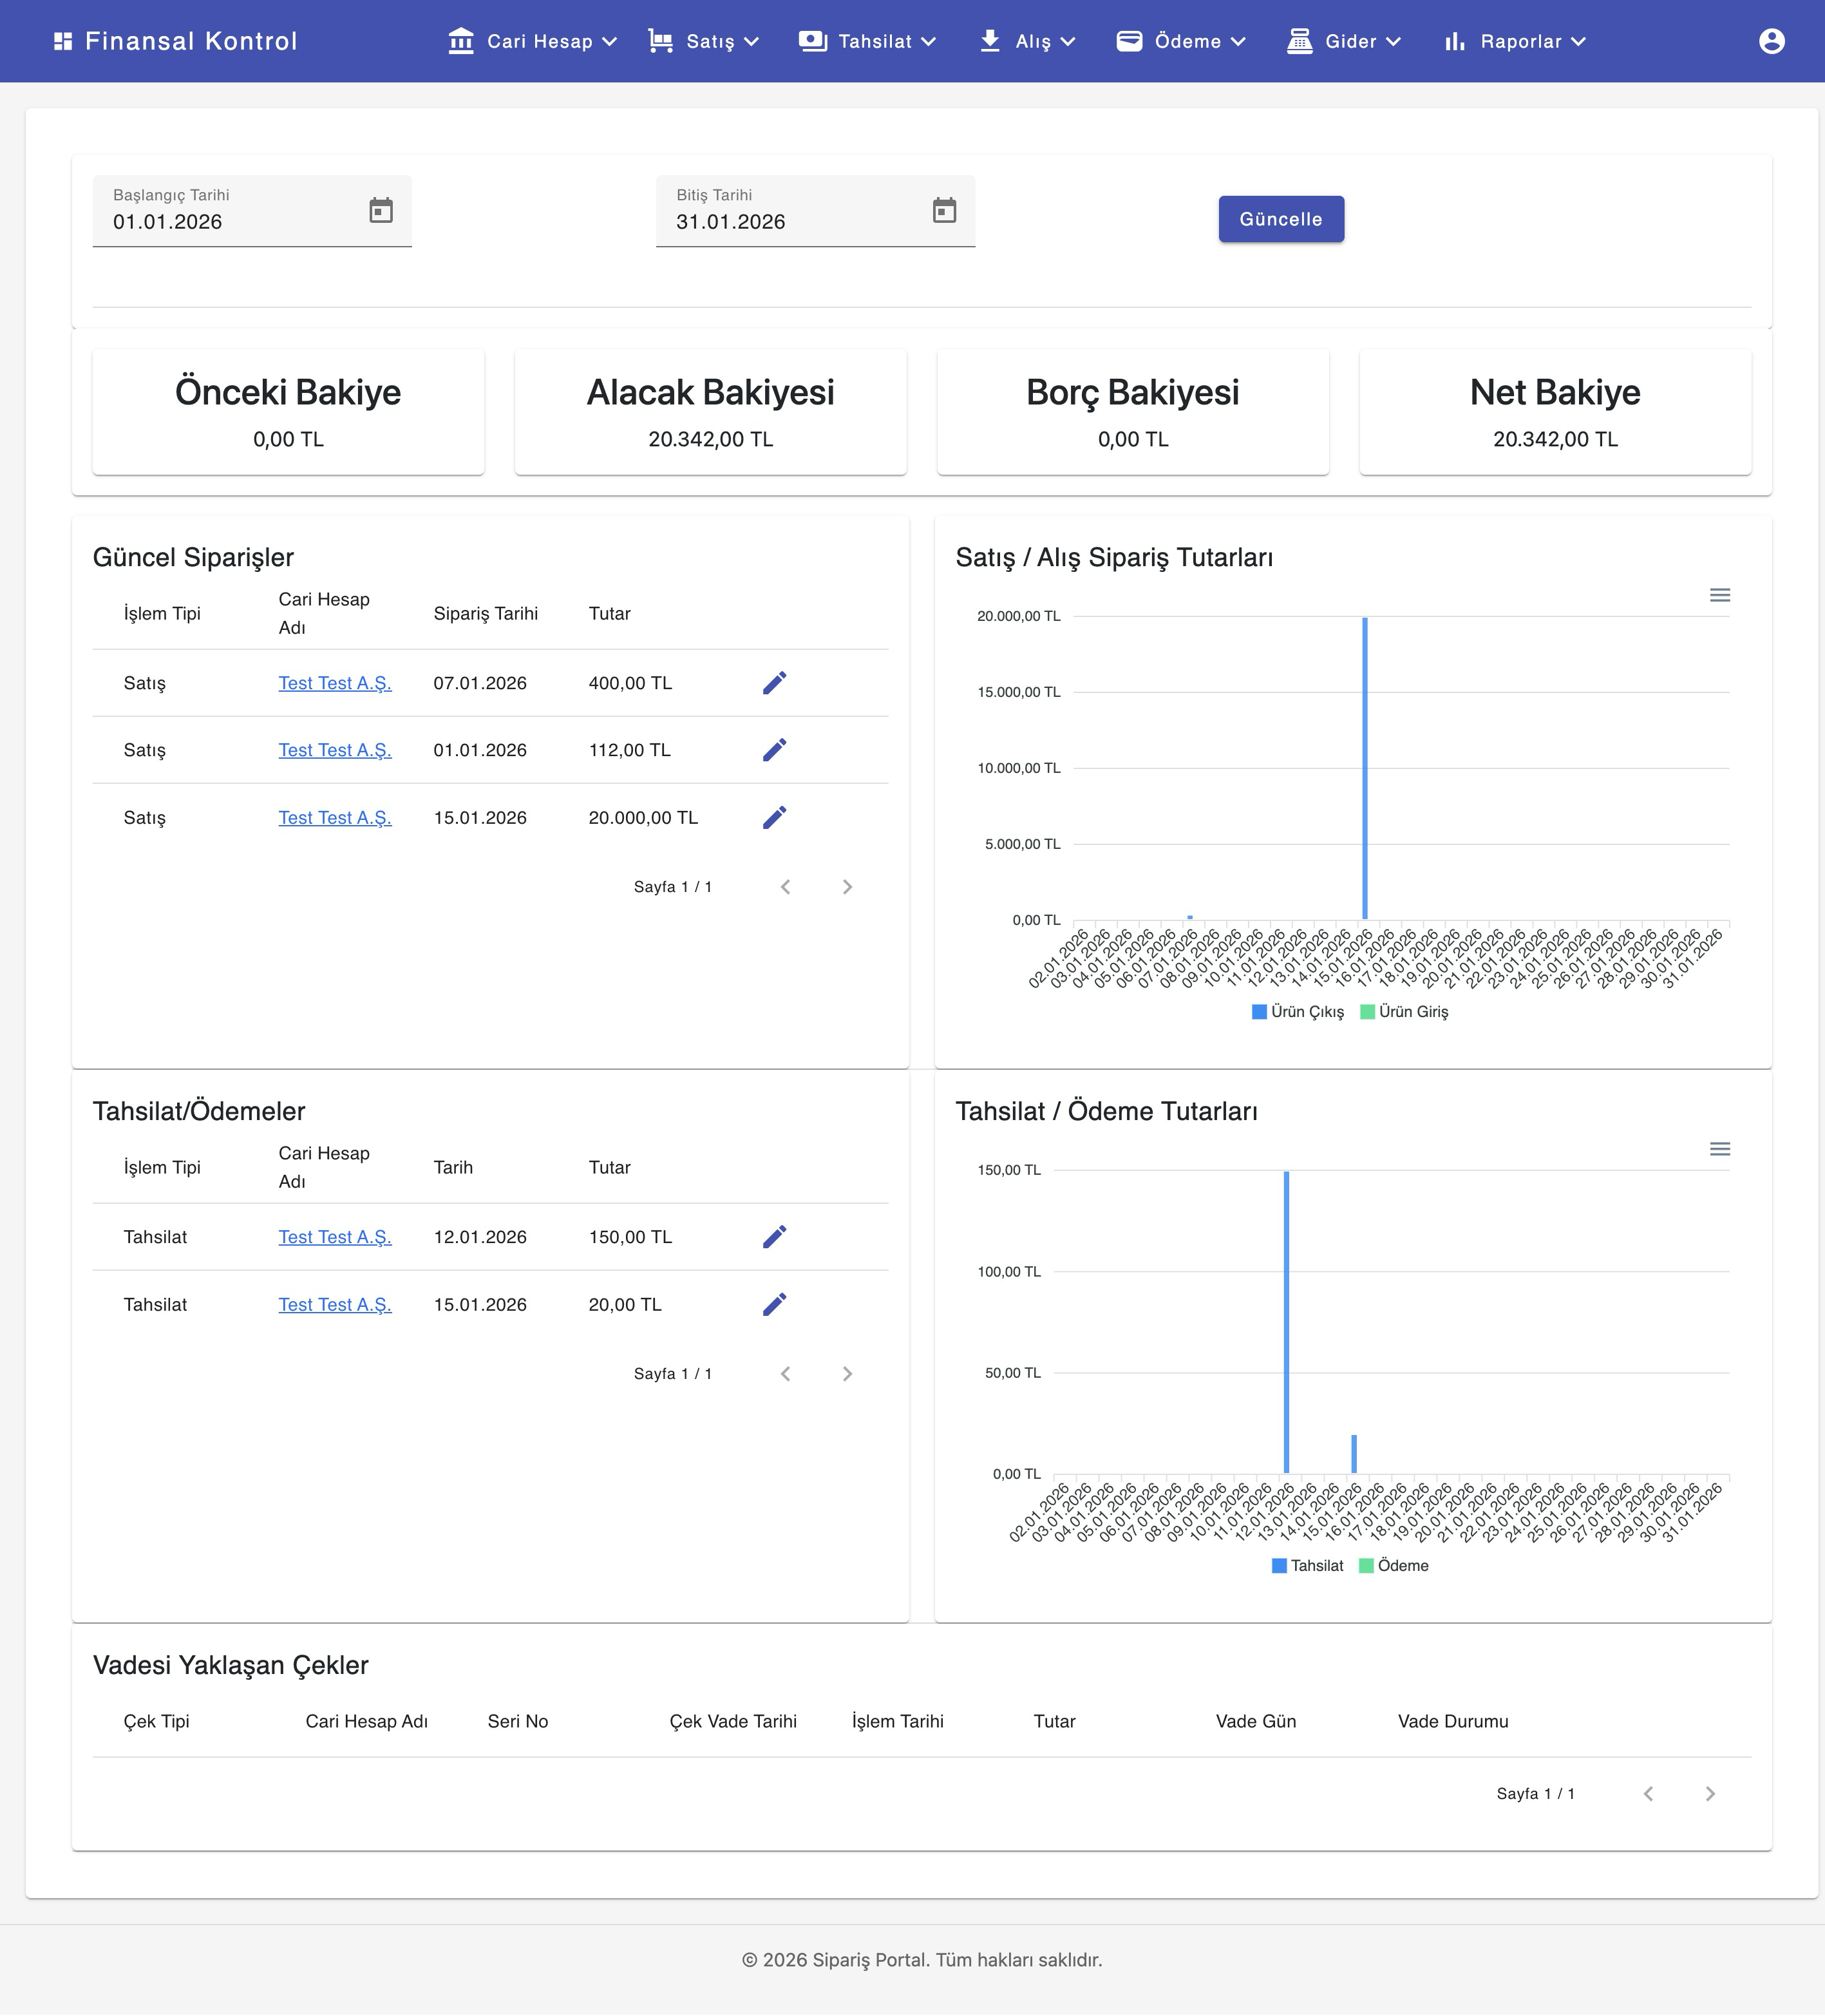
Task: Click the Finansal Kontrol logo icon
Action: (x=63, y=40)
